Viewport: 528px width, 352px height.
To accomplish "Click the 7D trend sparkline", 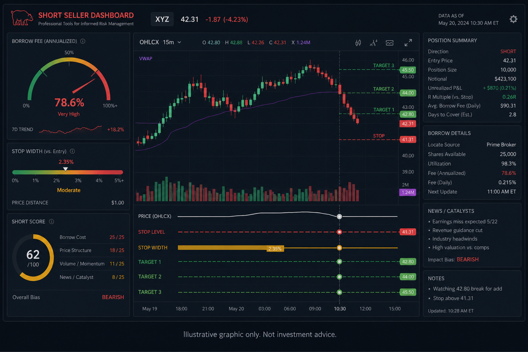I will click(x=70, y=130).
